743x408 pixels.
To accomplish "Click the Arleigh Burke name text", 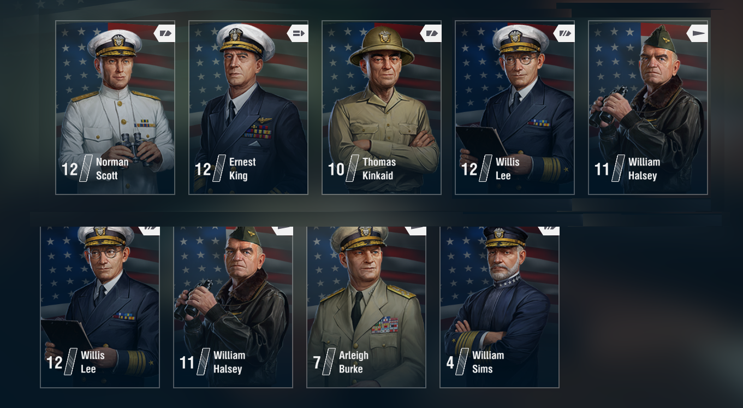I will point(354,362).
